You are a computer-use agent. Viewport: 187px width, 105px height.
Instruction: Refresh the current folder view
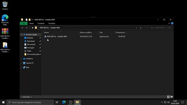141,28
